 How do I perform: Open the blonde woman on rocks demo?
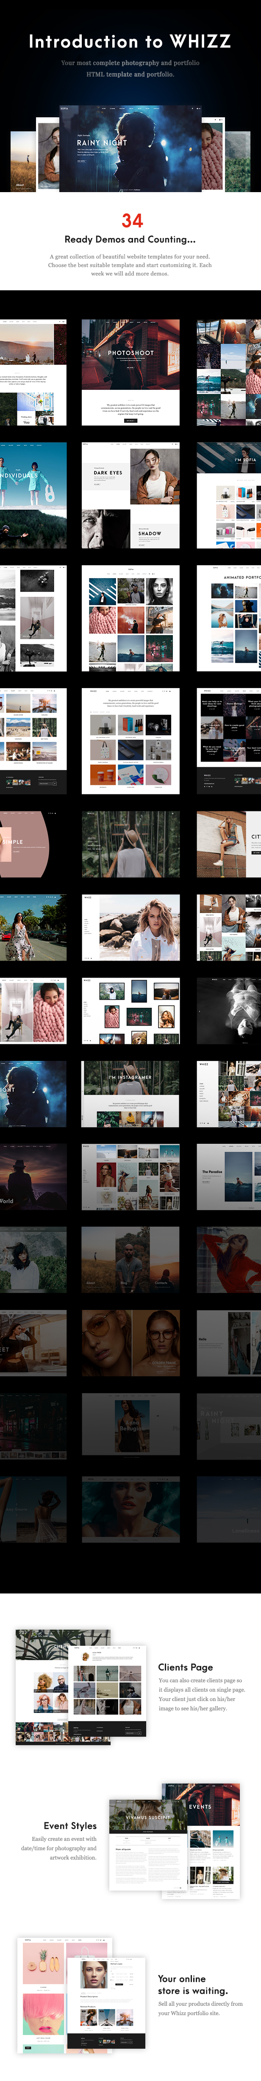tap(130, 927)
